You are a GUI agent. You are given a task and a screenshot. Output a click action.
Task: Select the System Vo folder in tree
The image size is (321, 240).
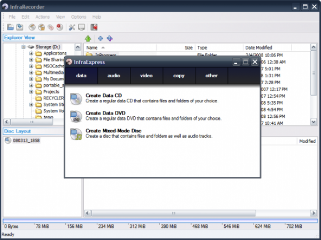(50, 111)
